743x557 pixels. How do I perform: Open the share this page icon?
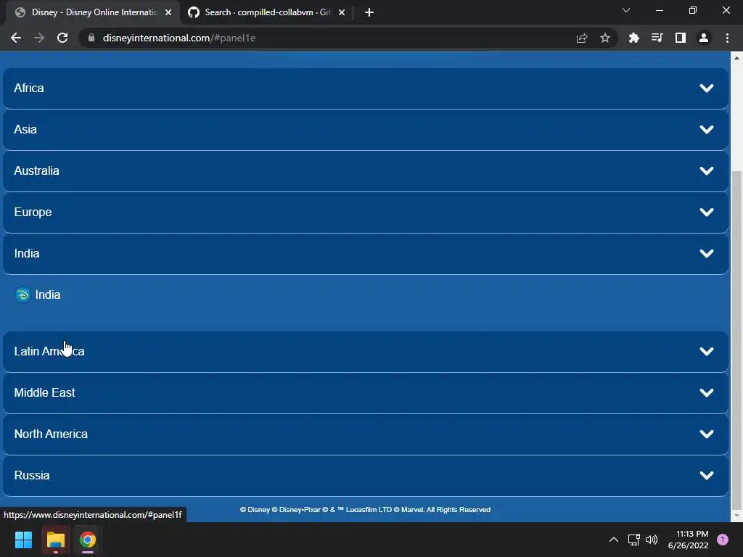coord(582,38)
